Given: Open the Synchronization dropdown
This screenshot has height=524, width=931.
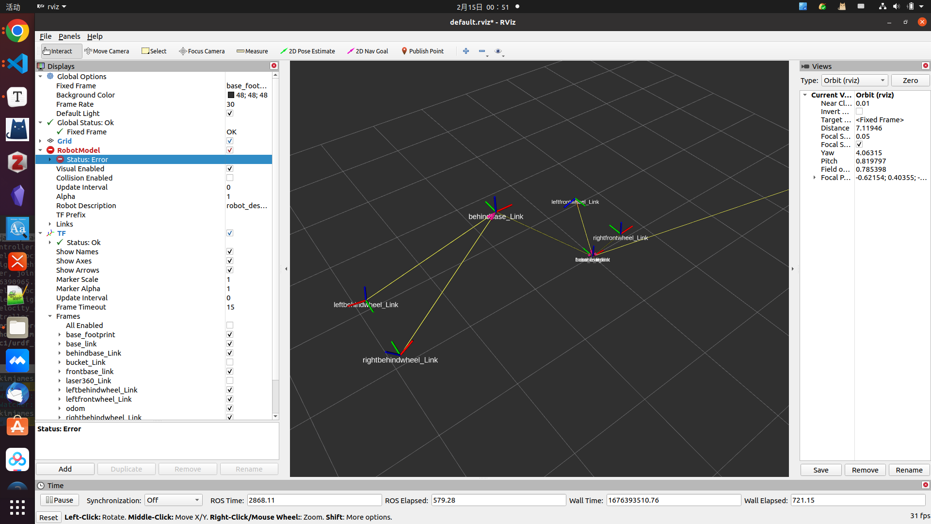Looking at the screenshot, I should pyautogui.click(x=173, y=500).
